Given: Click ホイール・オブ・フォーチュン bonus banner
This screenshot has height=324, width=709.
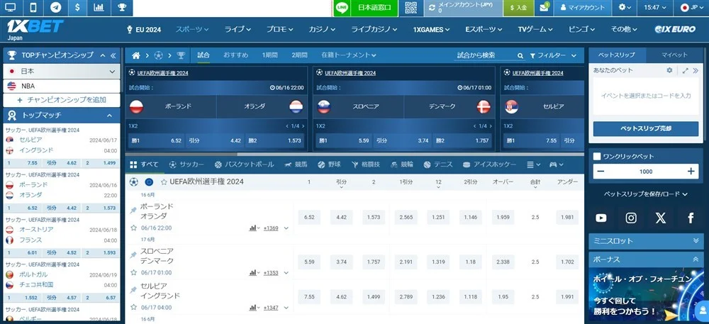Looking at the screenshot, I should pos(646,294).
